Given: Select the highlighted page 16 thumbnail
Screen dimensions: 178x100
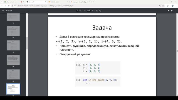Looking at the screenshot, I should tap(13, 89).
